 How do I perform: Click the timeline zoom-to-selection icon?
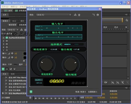coord(106,83)
